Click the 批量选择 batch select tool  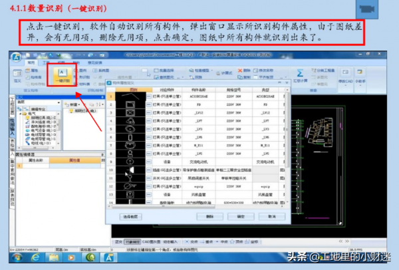[164, 70]
